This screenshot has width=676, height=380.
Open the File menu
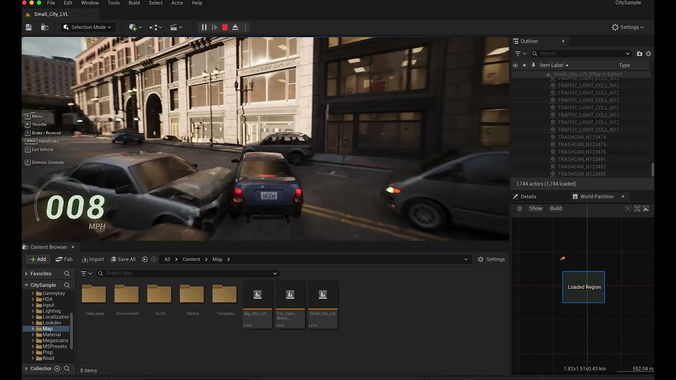51,3
